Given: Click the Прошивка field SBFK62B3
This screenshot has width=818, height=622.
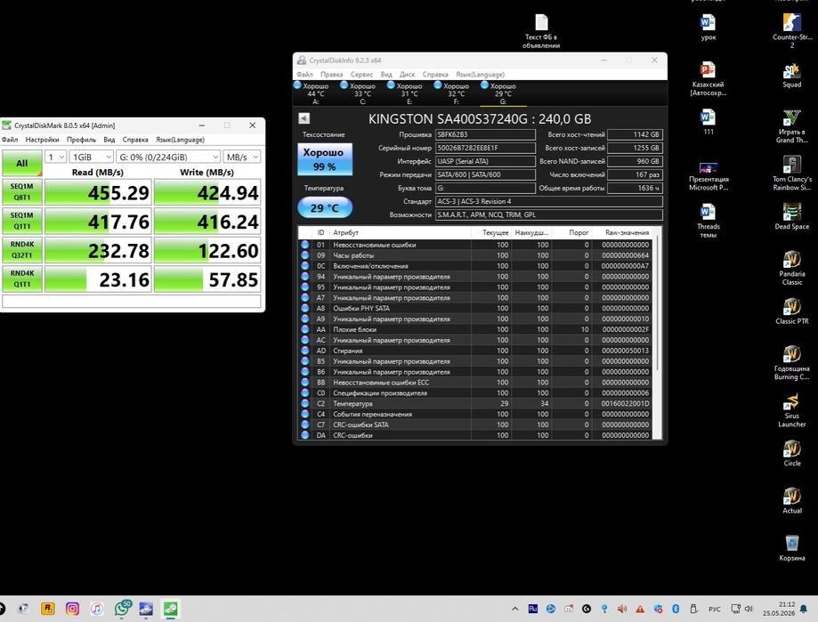Looking at the screenshot, I should tap(485, 134).
